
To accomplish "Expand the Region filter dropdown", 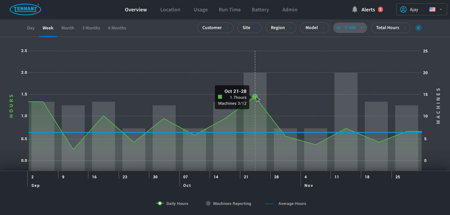I will (x=281, y=28).
